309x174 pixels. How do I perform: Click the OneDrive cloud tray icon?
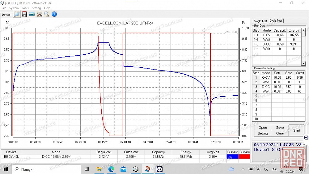pyautogui.click(x=231, y=169)
